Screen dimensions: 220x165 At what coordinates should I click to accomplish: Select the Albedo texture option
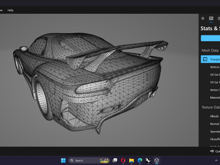[x=214, y=116]
